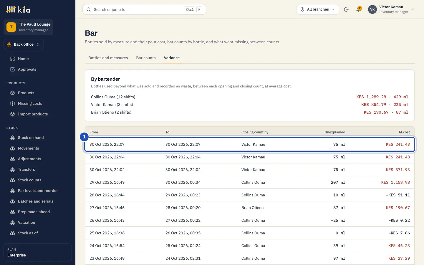Select row from 26 Oct 2026, 16:43
Screen dimensions: 424x265
tap(250, 220)
